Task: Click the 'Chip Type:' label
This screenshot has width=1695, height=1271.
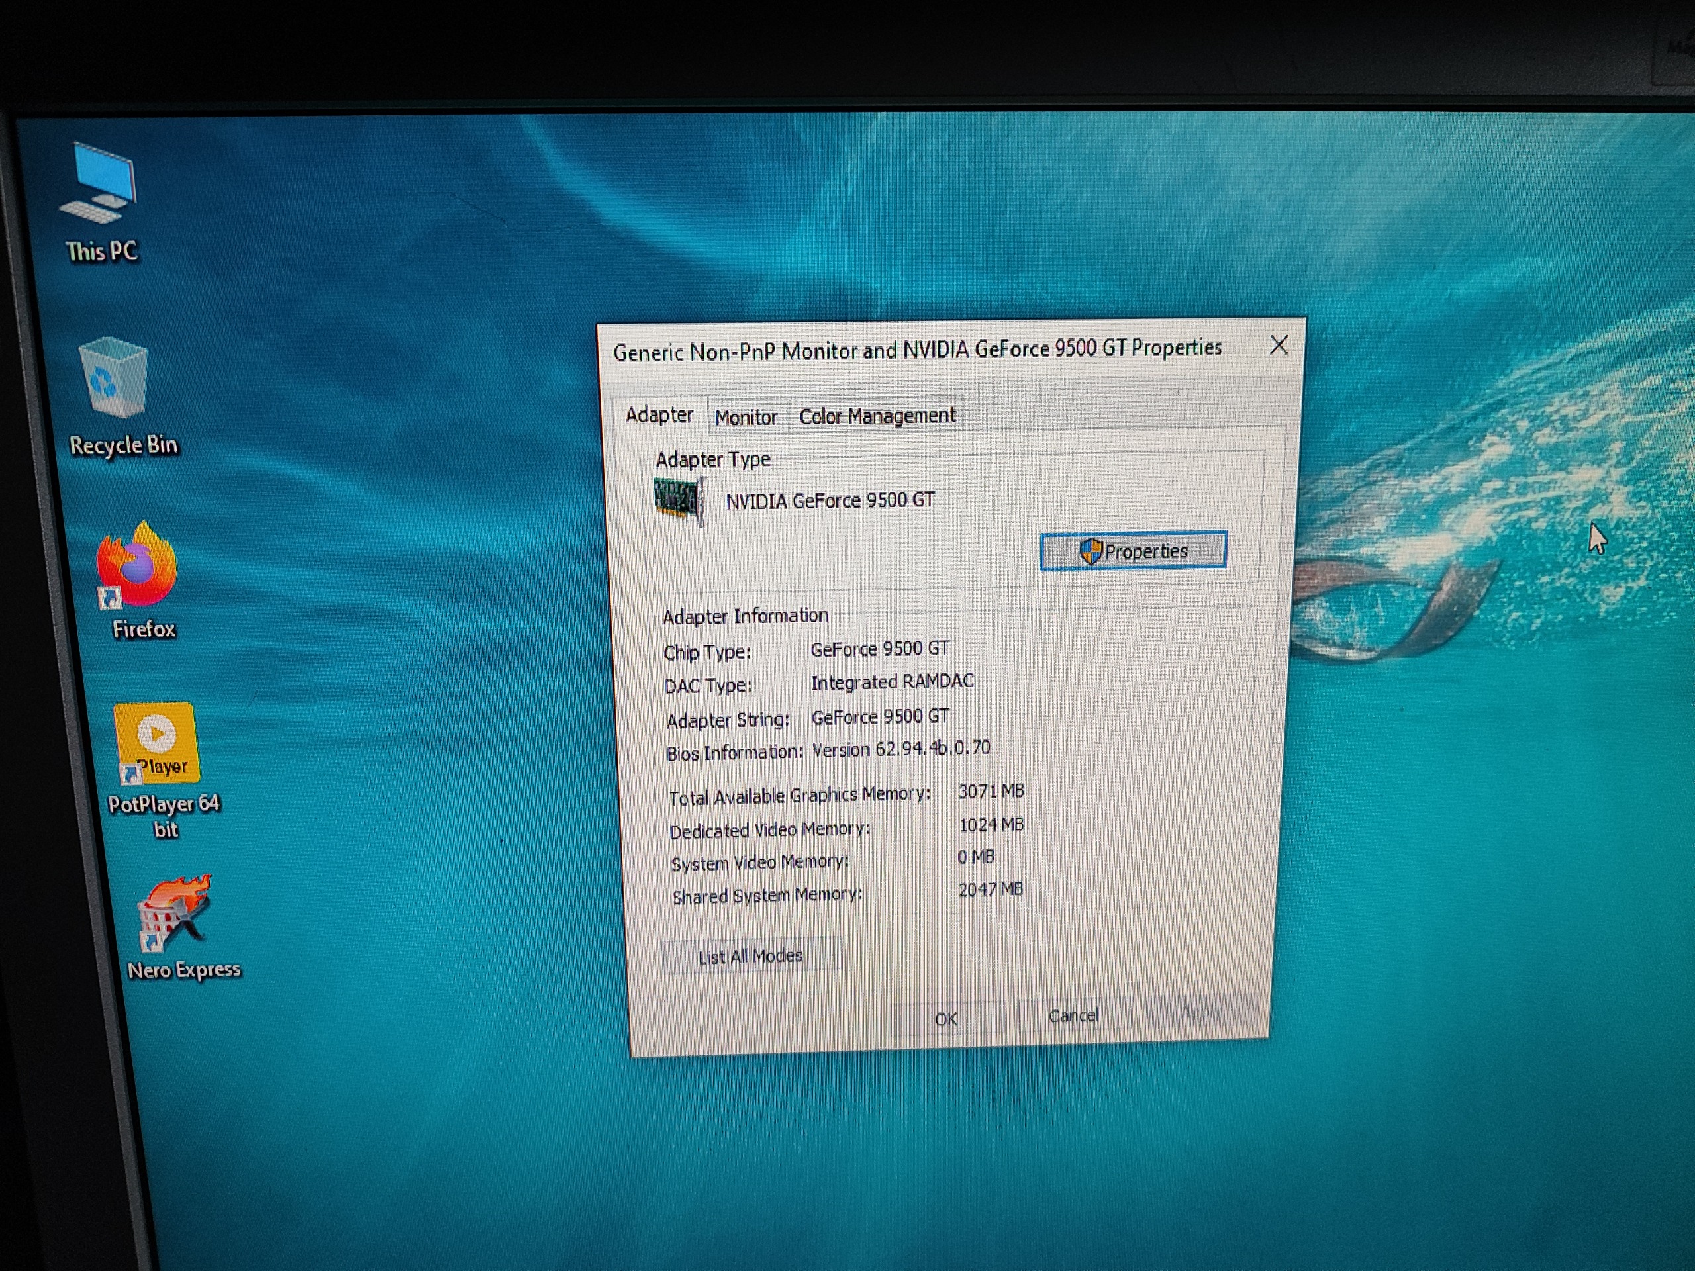Action: [x=706, y=653]
